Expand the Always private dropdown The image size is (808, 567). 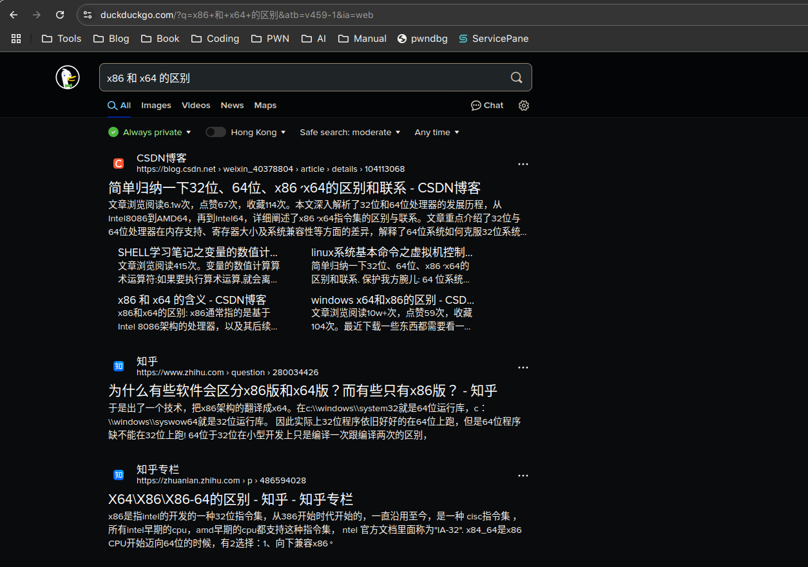[x=150, y=132]
